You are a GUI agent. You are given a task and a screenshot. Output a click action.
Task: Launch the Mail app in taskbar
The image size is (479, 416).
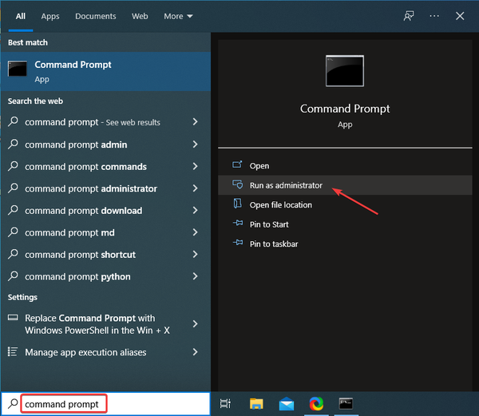(286, 404)
